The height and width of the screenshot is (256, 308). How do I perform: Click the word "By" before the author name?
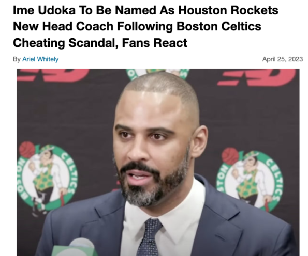pyautogui.click(x=17, y=59)
